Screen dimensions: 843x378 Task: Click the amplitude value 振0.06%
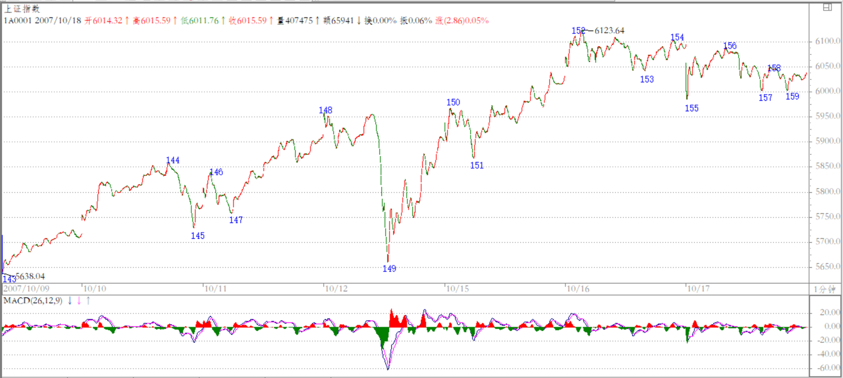pyautogui.click(x=416, y=20)
